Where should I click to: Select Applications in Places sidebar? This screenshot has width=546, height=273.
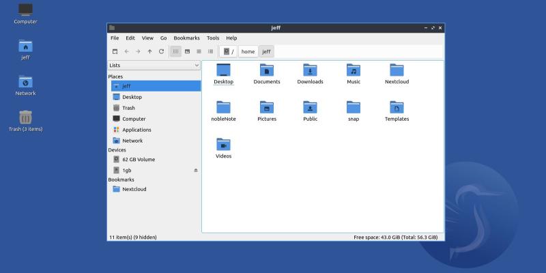pos(156,130)
